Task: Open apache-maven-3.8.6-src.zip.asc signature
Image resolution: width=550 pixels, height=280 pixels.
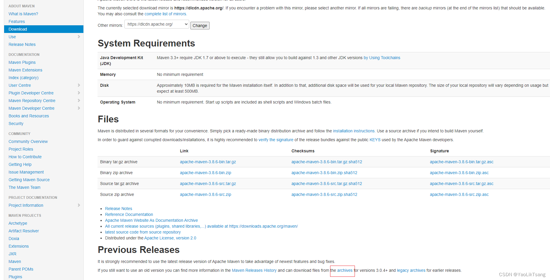Action: (459, 194)
